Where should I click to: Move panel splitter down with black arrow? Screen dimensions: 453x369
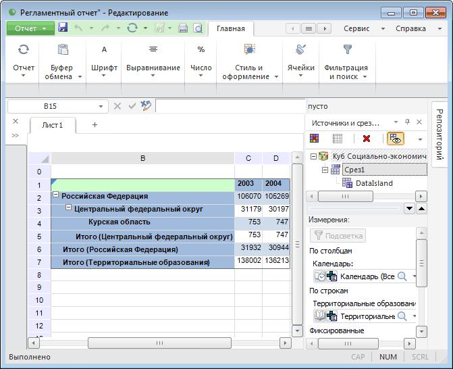tap(409, 209)
